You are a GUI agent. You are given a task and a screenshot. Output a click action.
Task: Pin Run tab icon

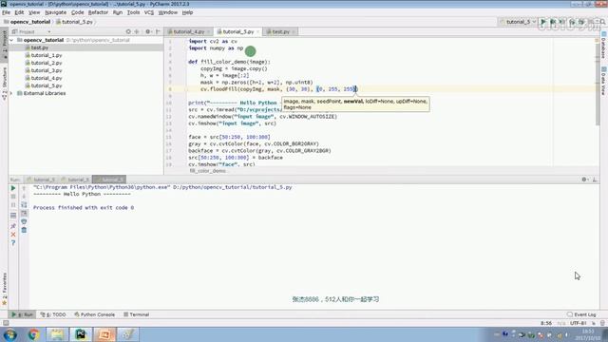tap(13, 226)
